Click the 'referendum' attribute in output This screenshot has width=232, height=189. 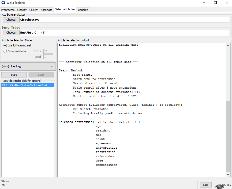105,156
